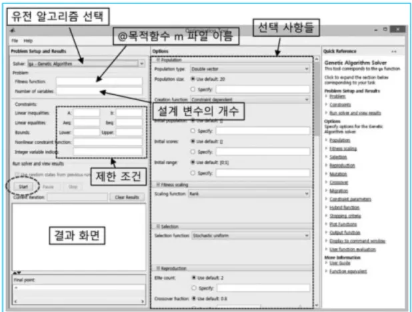Click the linear inequalities b input field
The height and width of the screenshot is (312, 412).
click(x=129, y=113)
